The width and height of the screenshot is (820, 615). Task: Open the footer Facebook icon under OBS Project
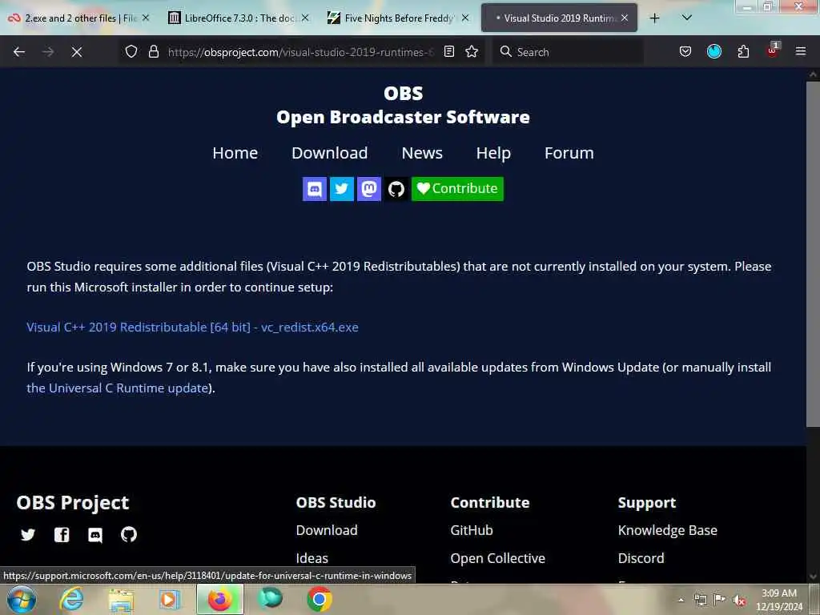[62, 534]
